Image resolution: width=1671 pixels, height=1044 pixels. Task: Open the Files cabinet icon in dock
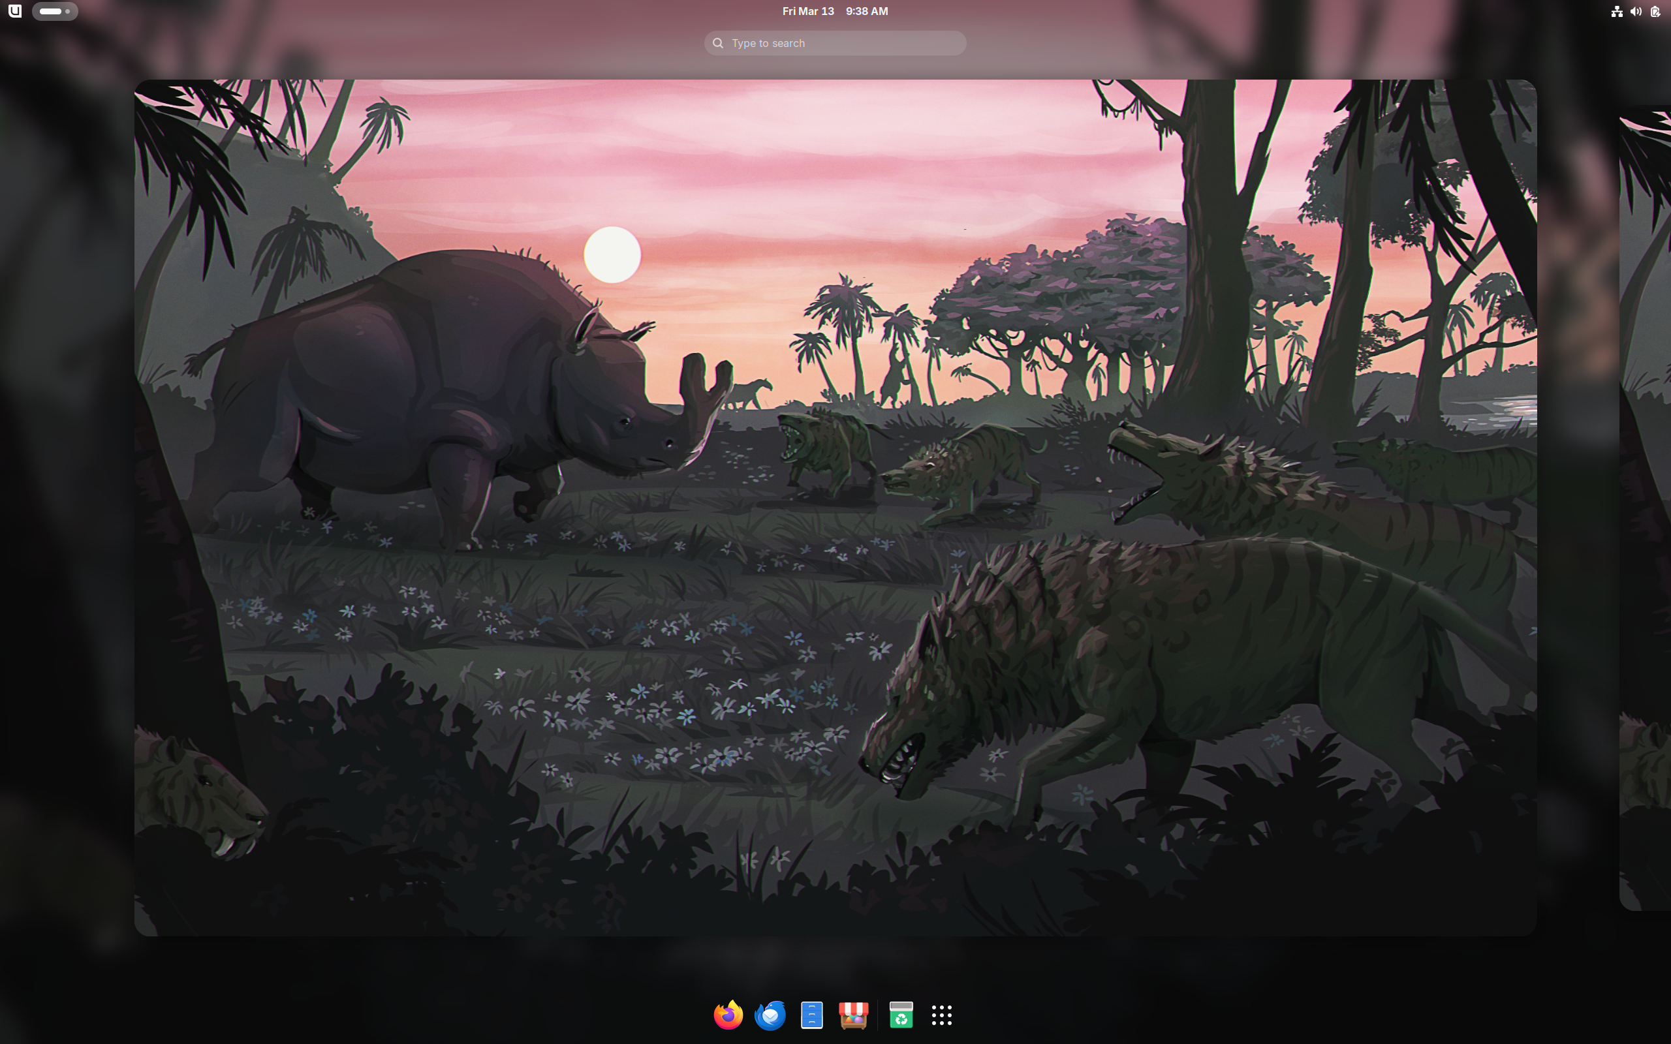811,1014
